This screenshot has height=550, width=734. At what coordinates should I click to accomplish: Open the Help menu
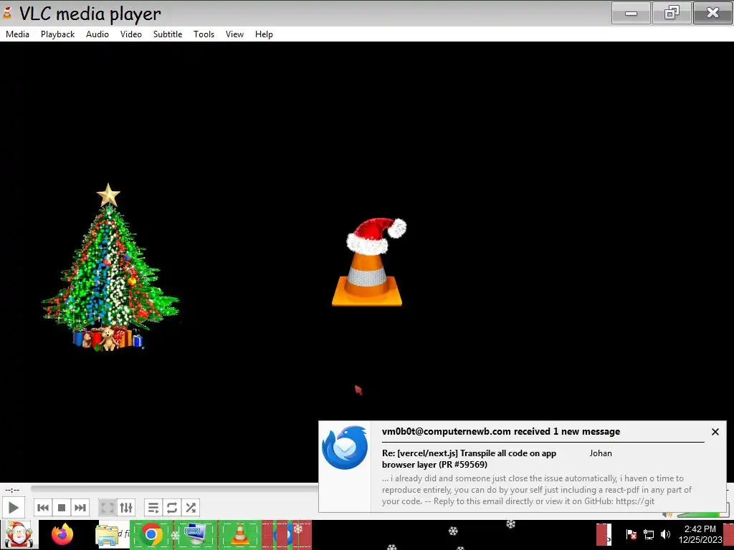[264, 34]
